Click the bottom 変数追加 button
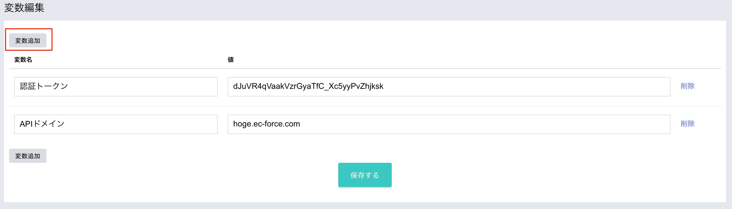732x209 pixels. click(x=28, y=156)
